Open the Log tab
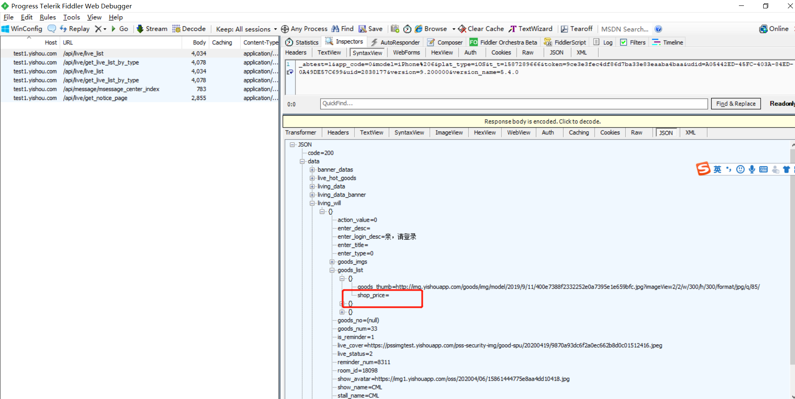 click(x=603, y=42)
